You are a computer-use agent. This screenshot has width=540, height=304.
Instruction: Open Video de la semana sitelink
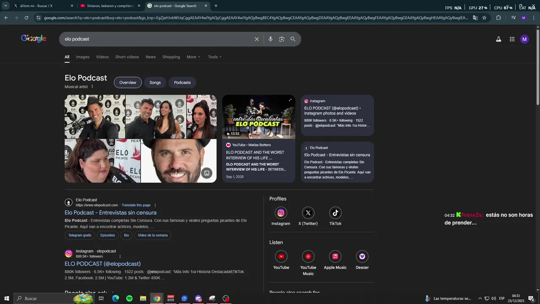click(153, 235)
